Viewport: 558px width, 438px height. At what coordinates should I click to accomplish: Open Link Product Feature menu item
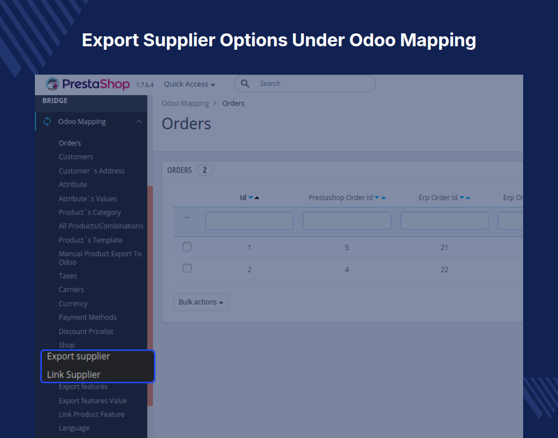[x=92, y=415]
